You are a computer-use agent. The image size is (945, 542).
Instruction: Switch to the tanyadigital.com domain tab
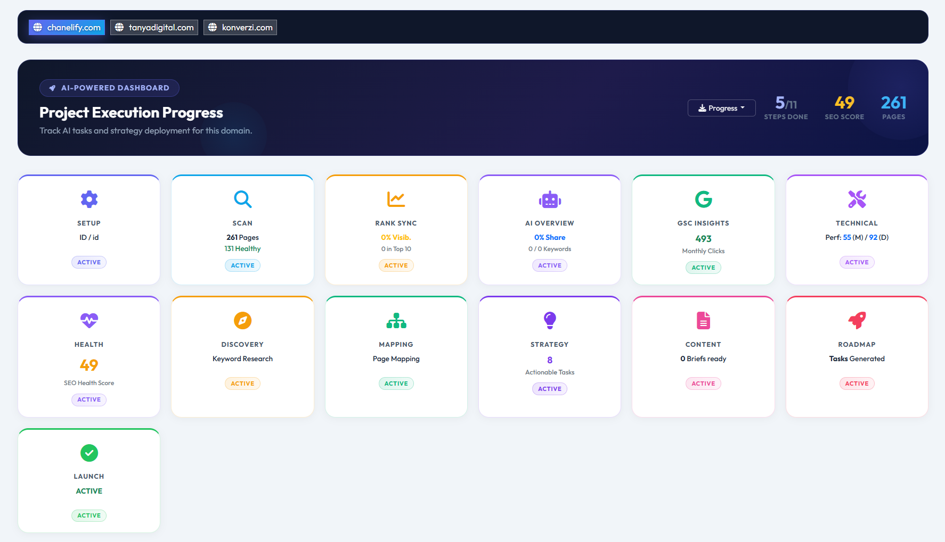point(154,27)
